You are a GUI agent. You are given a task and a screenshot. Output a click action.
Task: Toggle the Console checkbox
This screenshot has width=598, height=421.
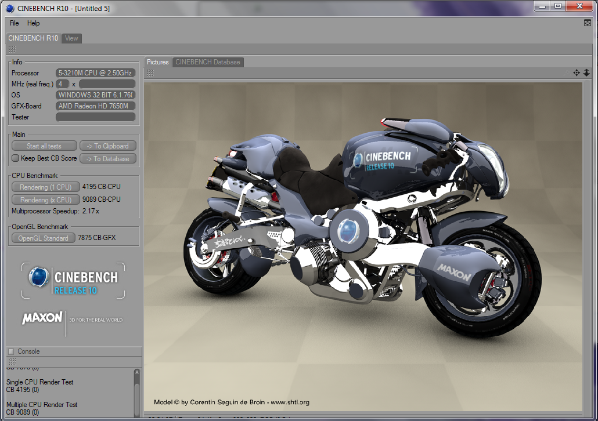point(11,351)
